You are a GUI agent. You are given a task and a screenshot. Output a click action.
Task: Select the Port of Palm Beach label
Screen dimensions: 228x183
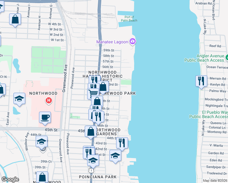pos(129,19)
